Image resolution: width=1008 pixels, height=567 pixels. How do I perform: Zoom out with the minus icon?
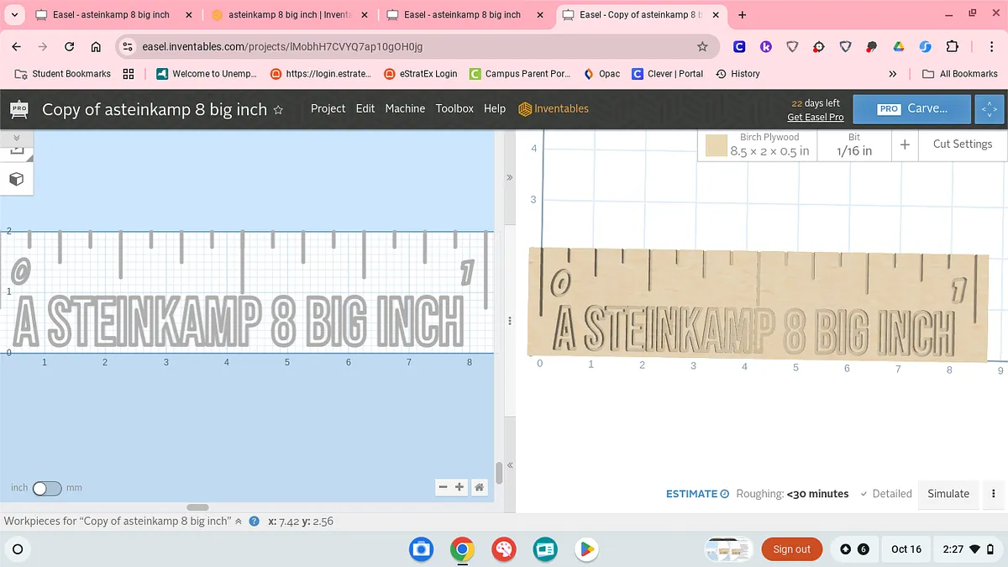(444, 487)
